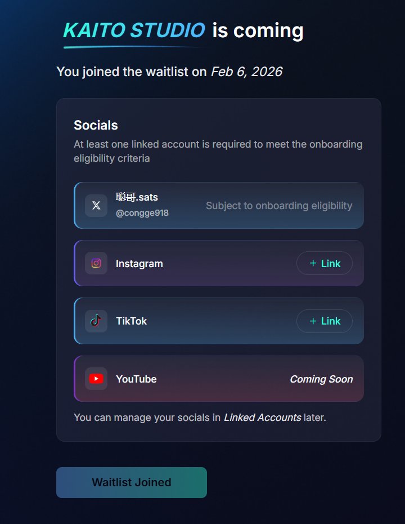
Task: Click the KAITO STUDIO heading
Action: pyautogui.click(x=134, y=30)
